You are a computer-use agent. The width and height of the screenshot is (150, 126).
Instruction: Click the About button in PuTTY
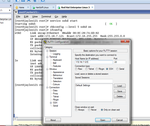click(53, 120)
